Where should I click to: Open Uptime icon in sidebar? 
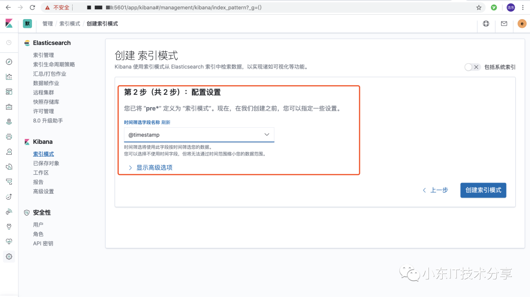(9, 197)
